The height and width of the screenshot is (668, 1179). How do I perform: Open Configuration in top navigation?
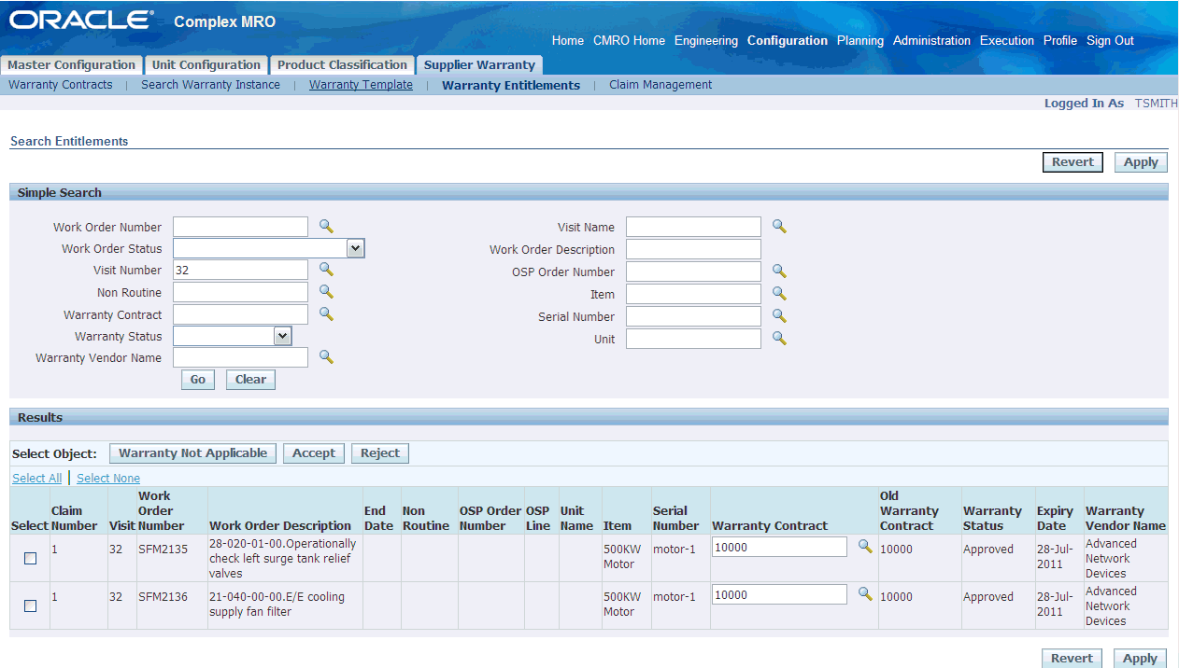tap(788, 40)
